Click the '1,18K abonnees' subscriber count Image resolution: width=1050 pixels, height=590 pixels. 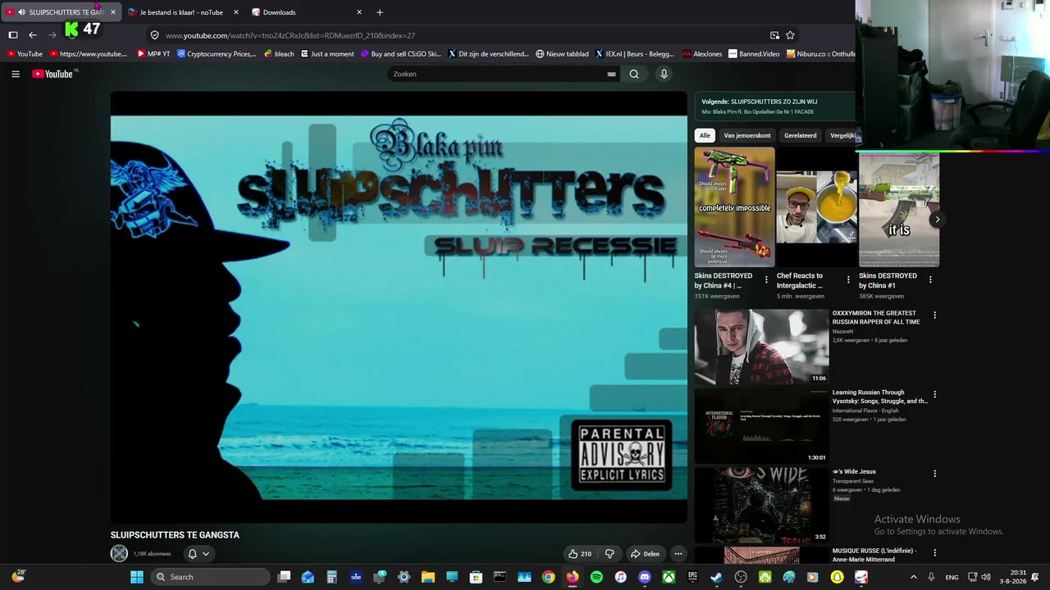pyautogui.click(x=153, y=554)
